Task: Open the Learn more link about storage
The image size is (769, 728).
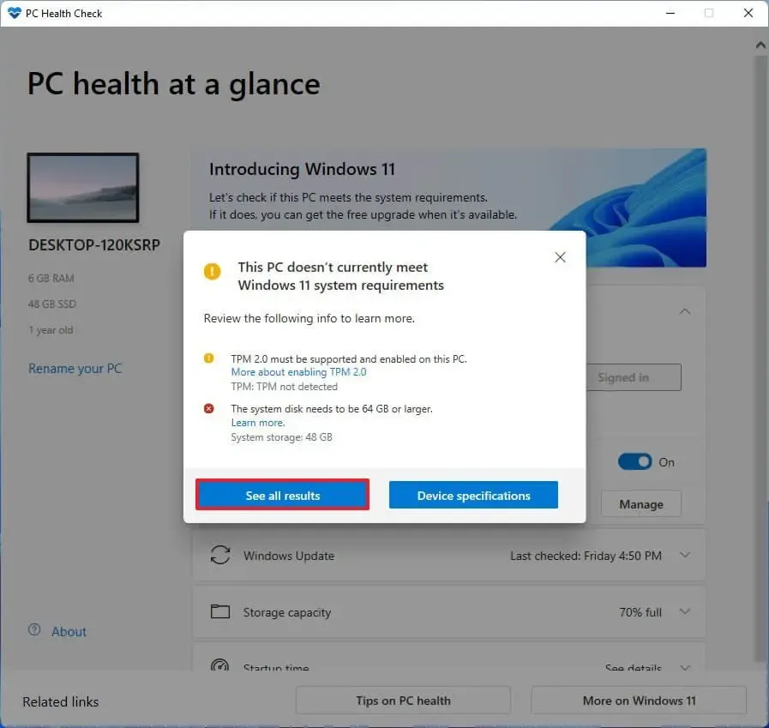Action: 256,422
